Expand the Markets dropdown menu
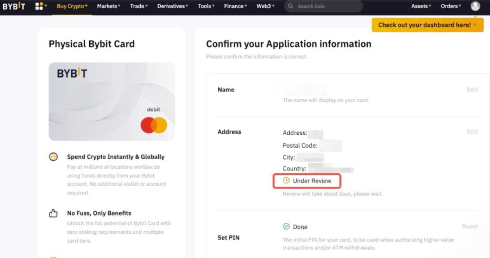Viewport: 490px width, 258px height. (x=108, y=6)
